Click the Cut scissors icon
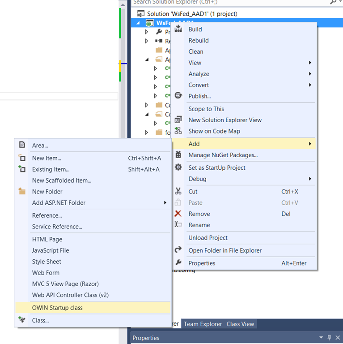 tap(178, 191)
